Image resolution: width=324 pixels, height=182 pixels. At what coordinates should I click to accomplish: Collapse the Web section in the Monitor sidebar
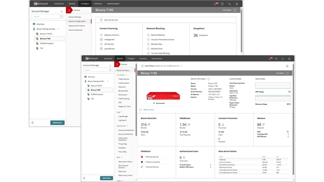(x=121, y=157)
